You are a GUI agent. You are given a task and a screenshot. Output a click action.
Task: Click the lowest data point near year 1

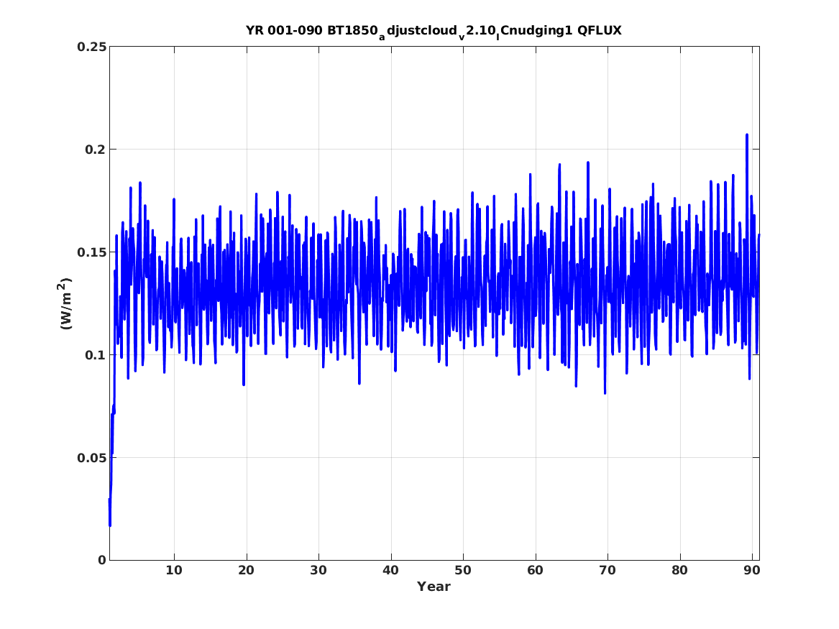tap(110, 525)
